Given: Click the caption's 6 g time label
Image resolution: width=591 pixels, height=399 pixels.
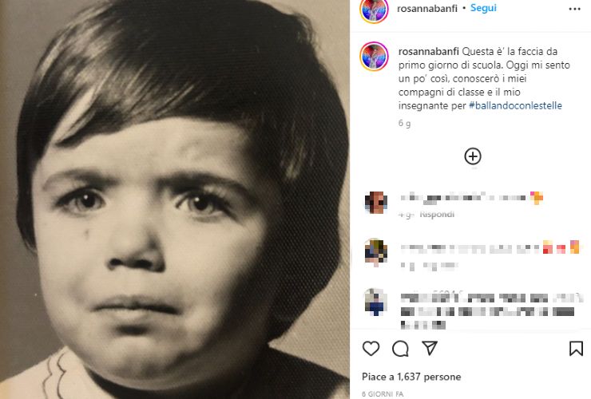Looking at the screenshot, I should tap(404, 124).
